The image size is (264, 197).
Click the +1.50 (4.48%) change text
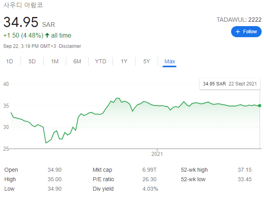coord(23,36)
